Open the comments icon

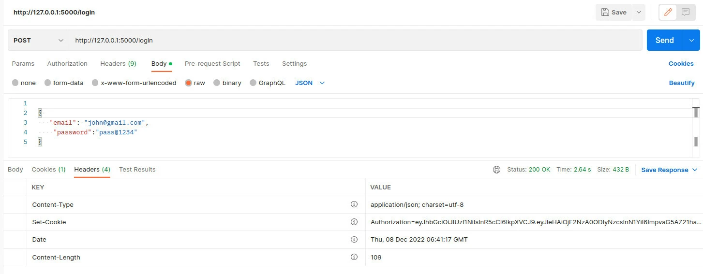point(686,13)
